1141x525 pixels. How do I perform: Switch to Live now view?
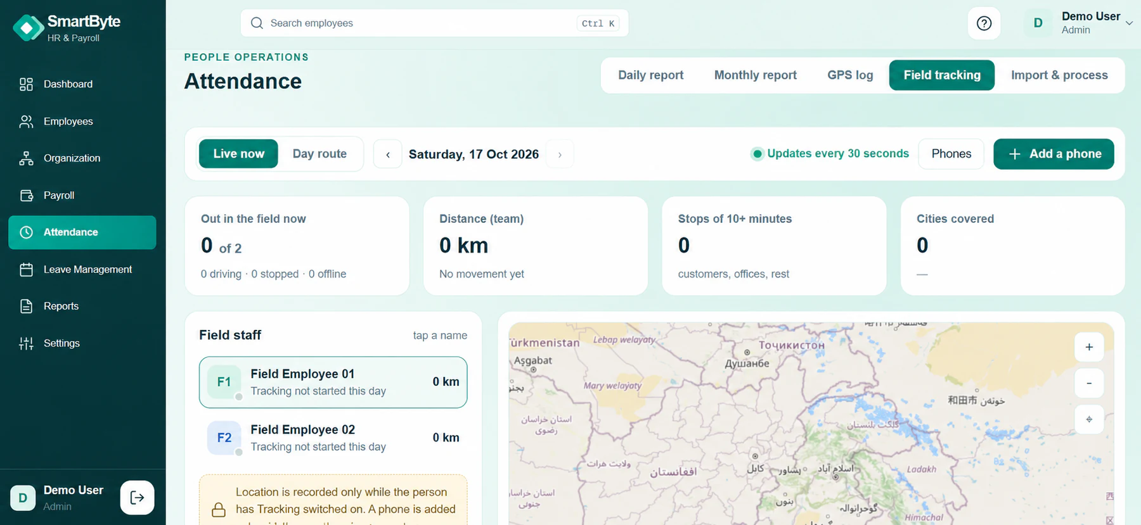point(238,154)
